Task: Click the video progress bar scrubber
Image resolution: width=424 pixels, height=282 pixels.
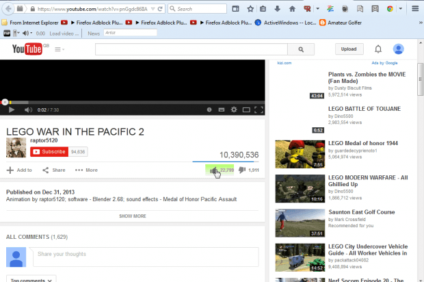Action: click(5, 102)
